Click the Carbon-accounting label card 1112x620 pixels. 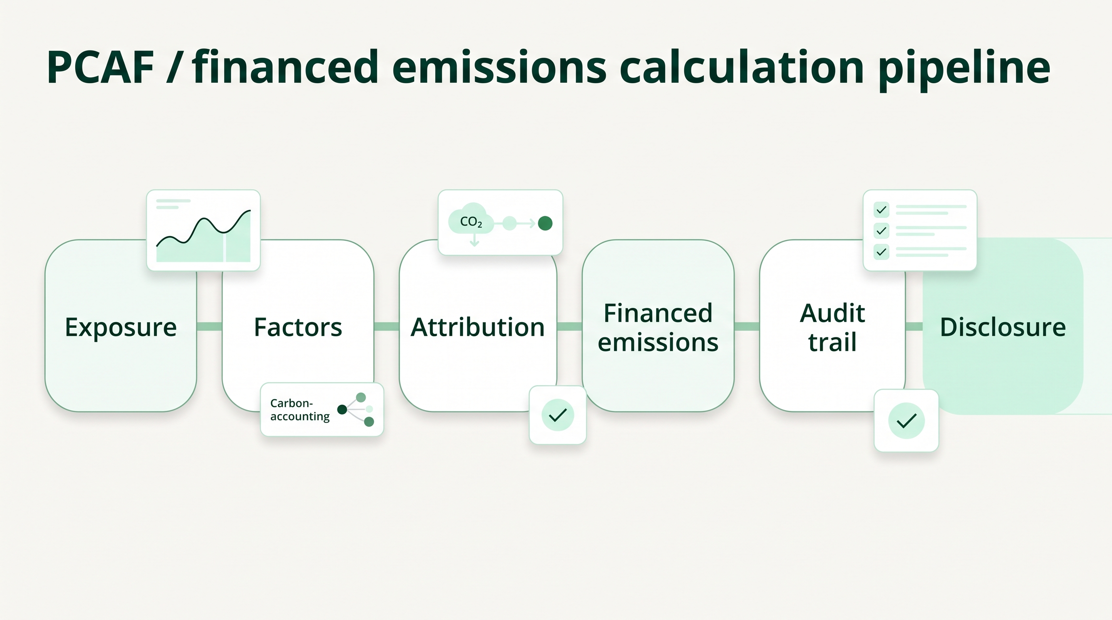[x=322, y=410]
